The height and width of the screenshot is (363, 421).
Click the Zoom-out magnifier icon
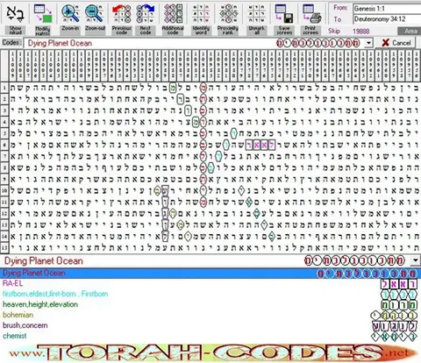coord(95,13)
